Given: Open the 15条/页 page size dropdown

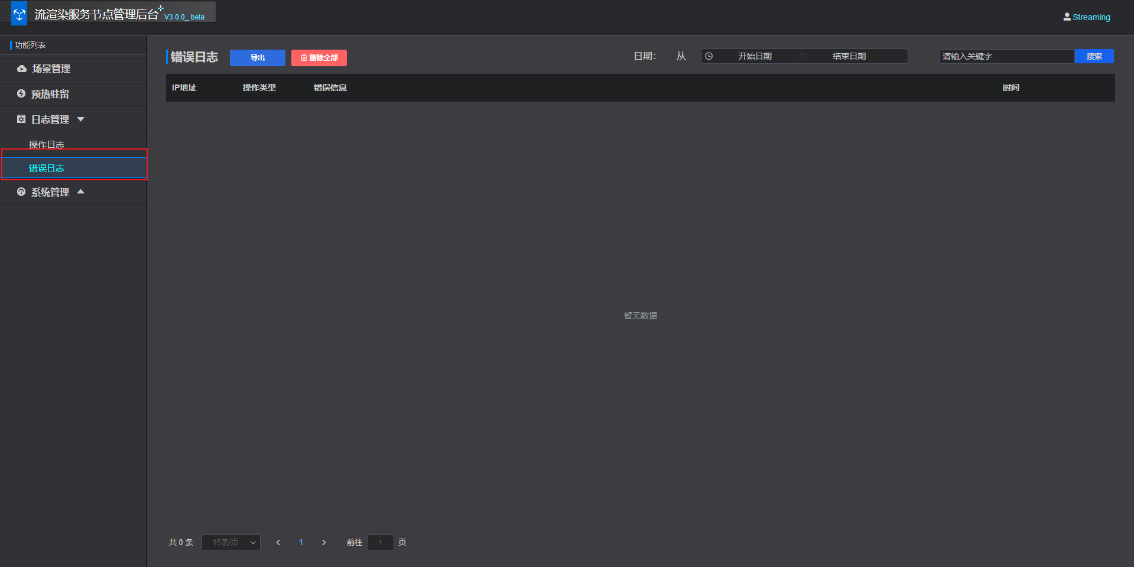Looking at the screenshot, I should pyautogui.click(x=231, y=542).
